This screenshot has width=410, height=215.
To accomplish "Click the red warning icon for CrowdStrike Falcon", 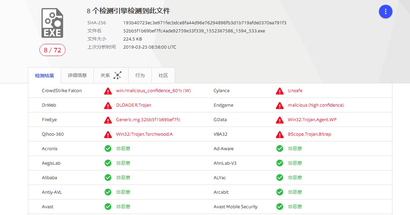I will click(108, 91).
